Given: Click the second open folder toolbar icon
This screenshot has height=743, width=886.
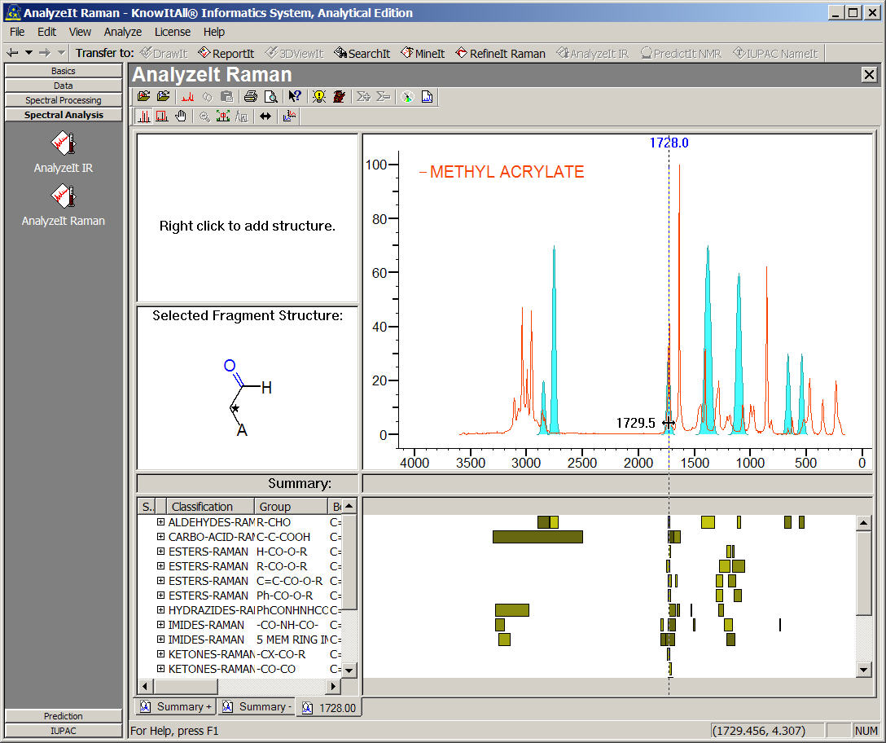Looking at the screenshot, I should coord(164,97).
